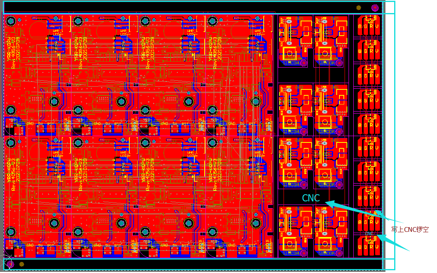
Task: Select the 写上CNC锣空 annotation text
Action: click(410, 229)
